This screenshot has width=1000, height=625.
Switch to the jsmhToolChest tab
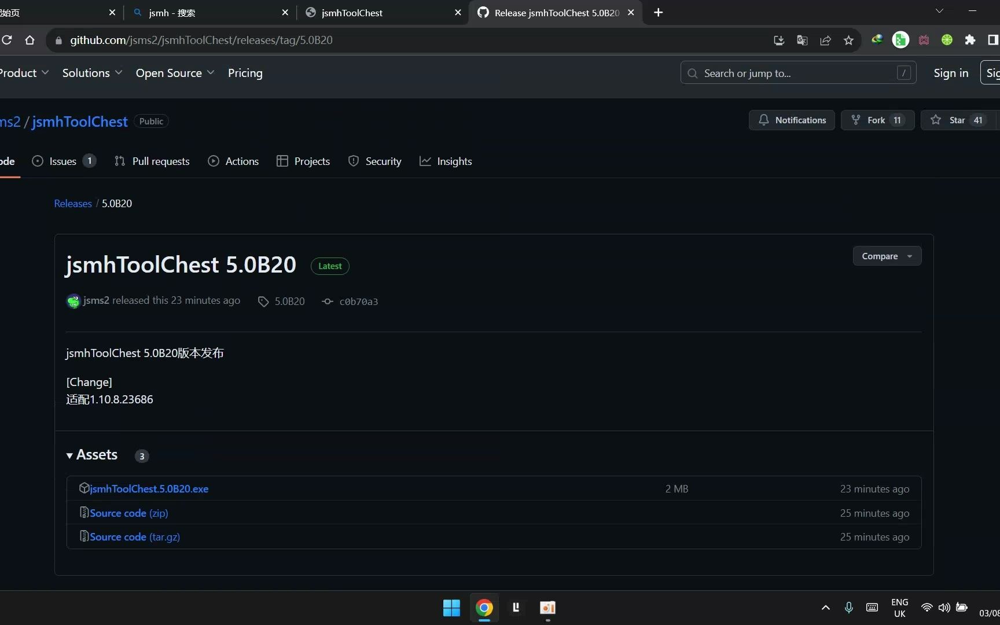pos(382,13)
